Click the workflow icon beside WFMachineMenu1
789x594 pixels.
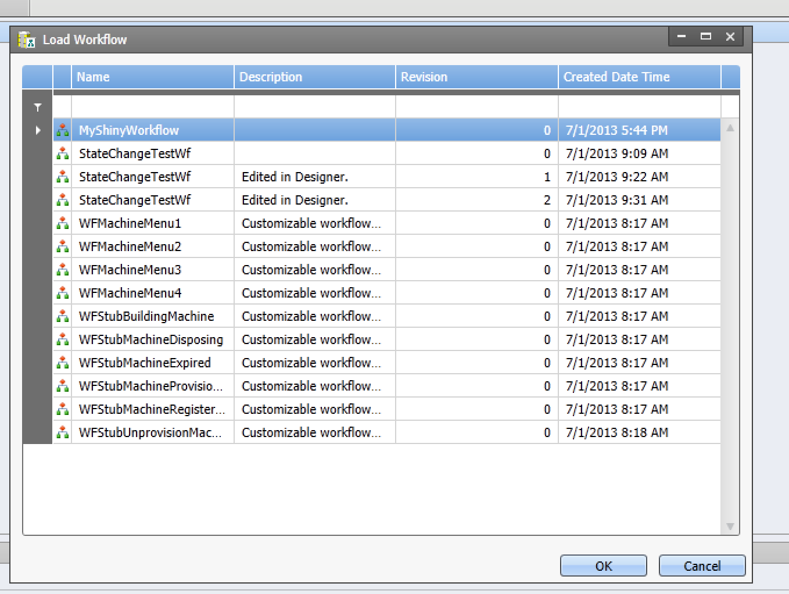(x=62, y=223)
